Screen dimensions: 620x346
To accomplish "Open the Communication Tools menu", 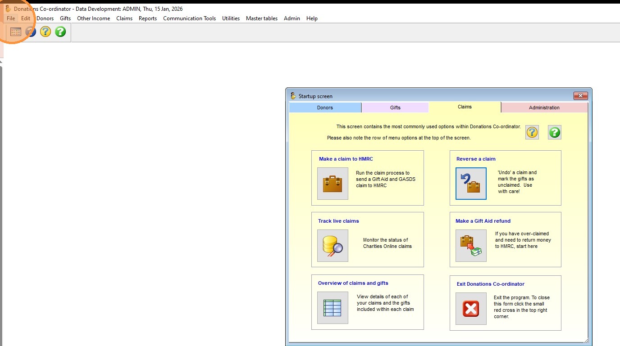I will 189,18.
